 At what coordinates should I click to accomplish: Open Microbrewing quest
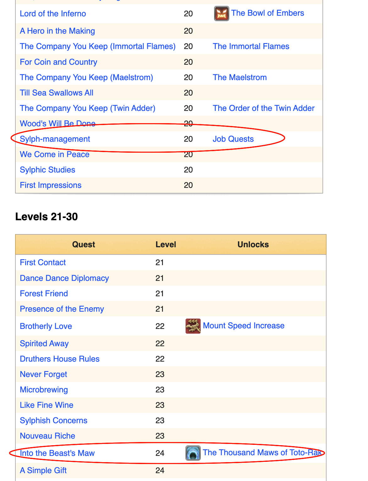pos(44,390)
